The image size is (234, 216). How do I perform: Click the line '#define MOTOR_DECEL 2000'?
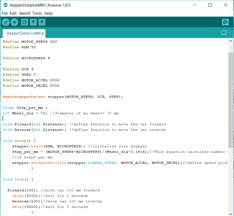coord(31,86)
